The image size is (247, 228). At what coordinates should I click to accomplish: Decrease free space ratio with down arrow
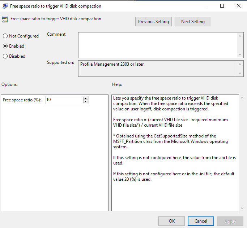86,102
